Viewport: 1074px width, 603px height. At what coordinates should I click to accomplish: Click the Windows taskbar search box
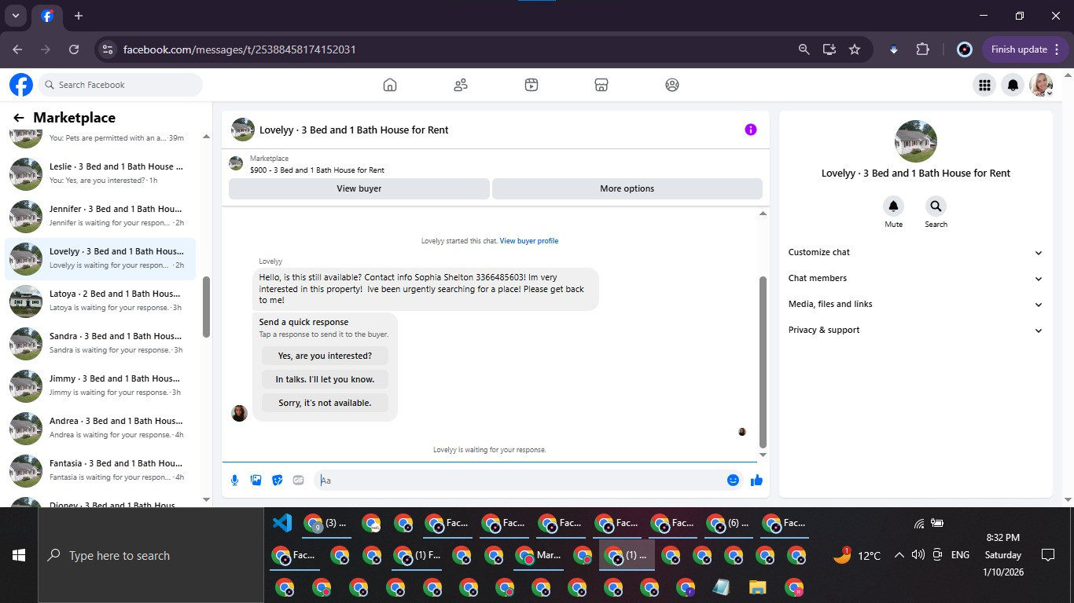click(x=151, y=555)
